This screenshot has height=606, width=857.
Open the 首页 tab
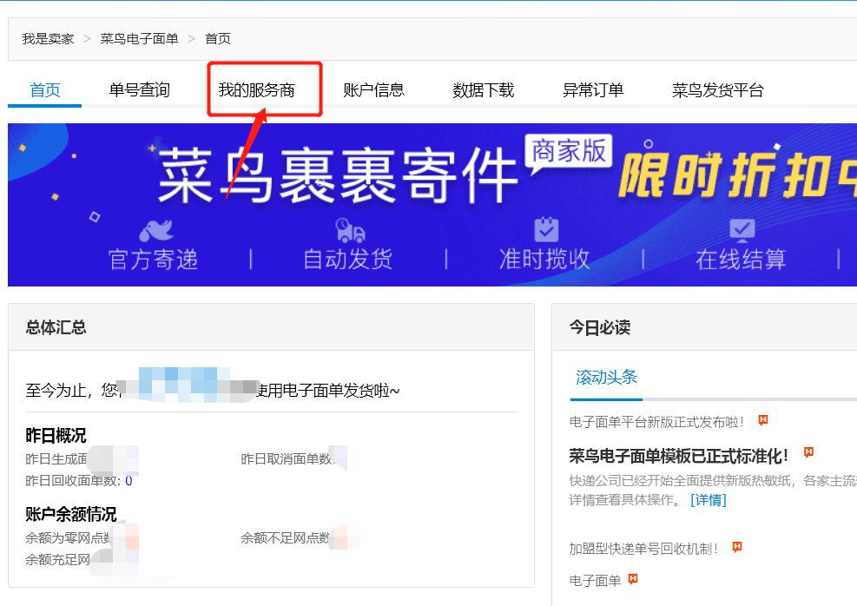click(45, 90)
